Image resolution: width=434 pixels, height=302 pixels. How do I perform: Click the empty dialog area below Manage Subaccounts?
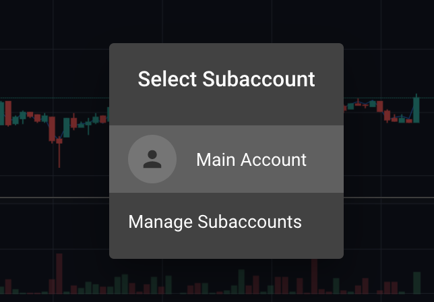tap(226, 246)
